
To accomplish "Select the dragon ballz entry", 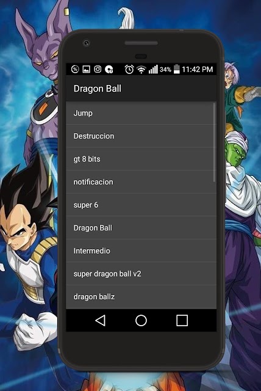I will (141, 297).
